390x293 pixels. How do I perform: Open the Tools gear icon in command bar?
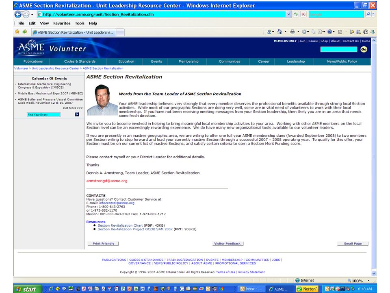(304, 32)
